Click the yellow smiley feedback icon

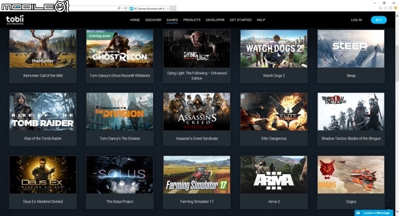396,8
